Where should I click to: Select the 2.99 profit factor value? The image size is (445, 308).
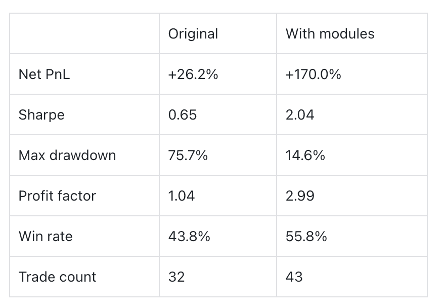(300, 196)
